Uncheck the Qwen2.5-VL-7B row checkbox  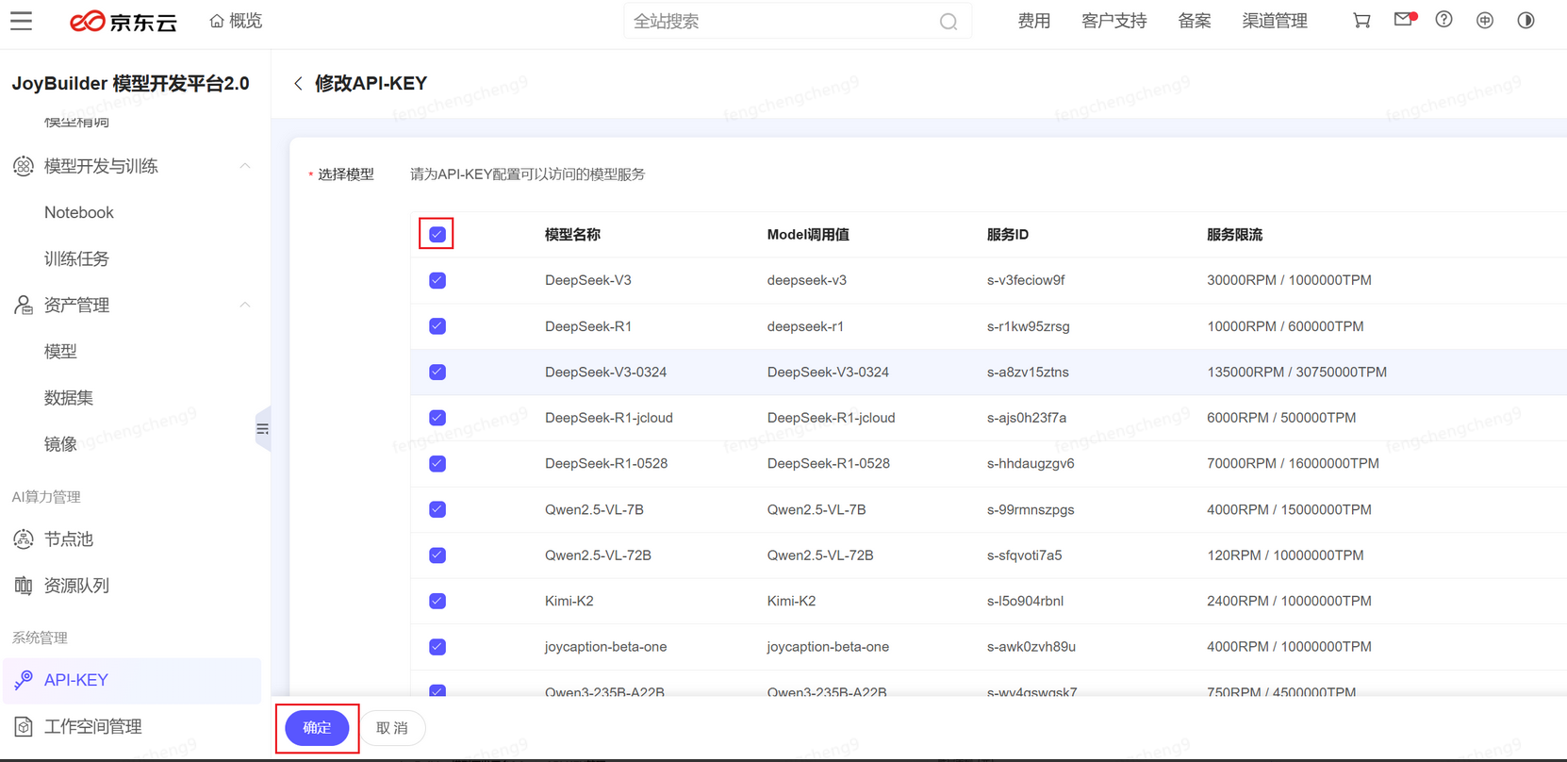437,509
